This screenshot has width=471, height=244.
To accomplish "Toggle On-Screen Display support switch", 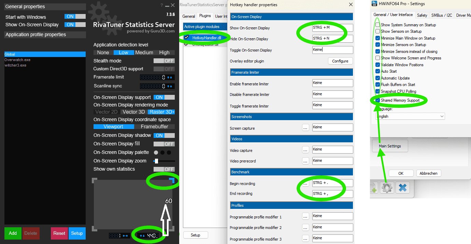I will click(164, 97).
